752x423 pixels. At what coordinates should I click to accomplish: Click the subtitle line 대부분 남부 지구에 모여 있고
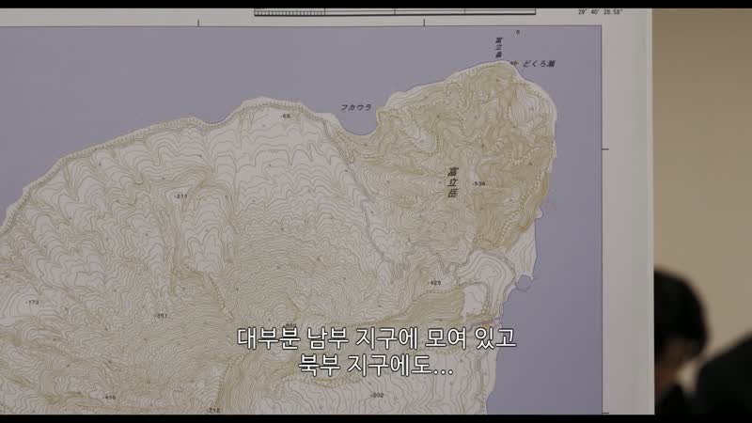click(377, 338)
